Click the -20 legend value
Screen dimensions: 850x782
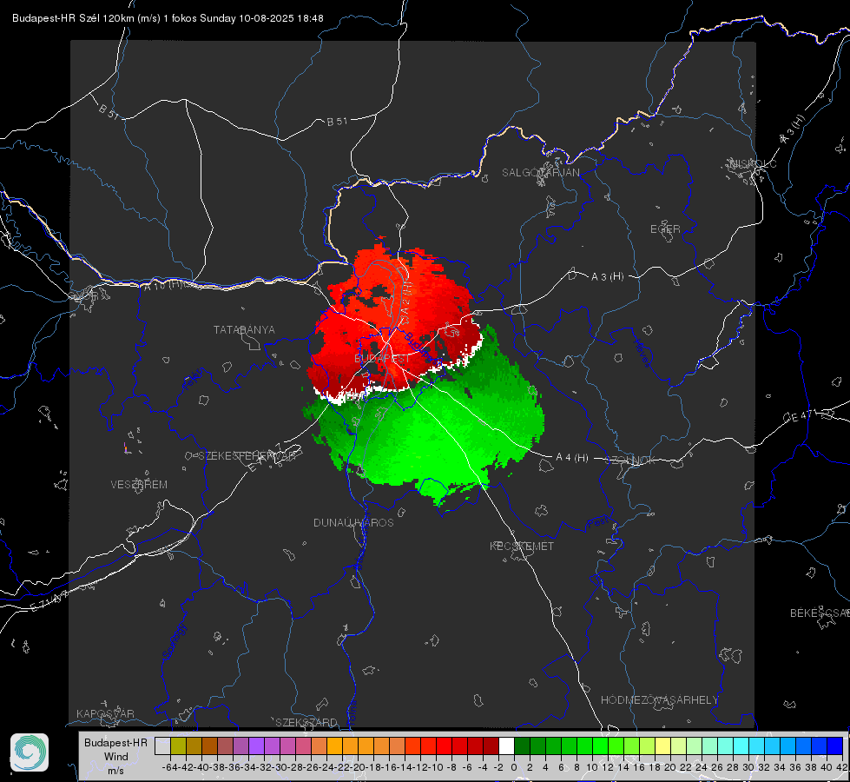tap(358, 767)
